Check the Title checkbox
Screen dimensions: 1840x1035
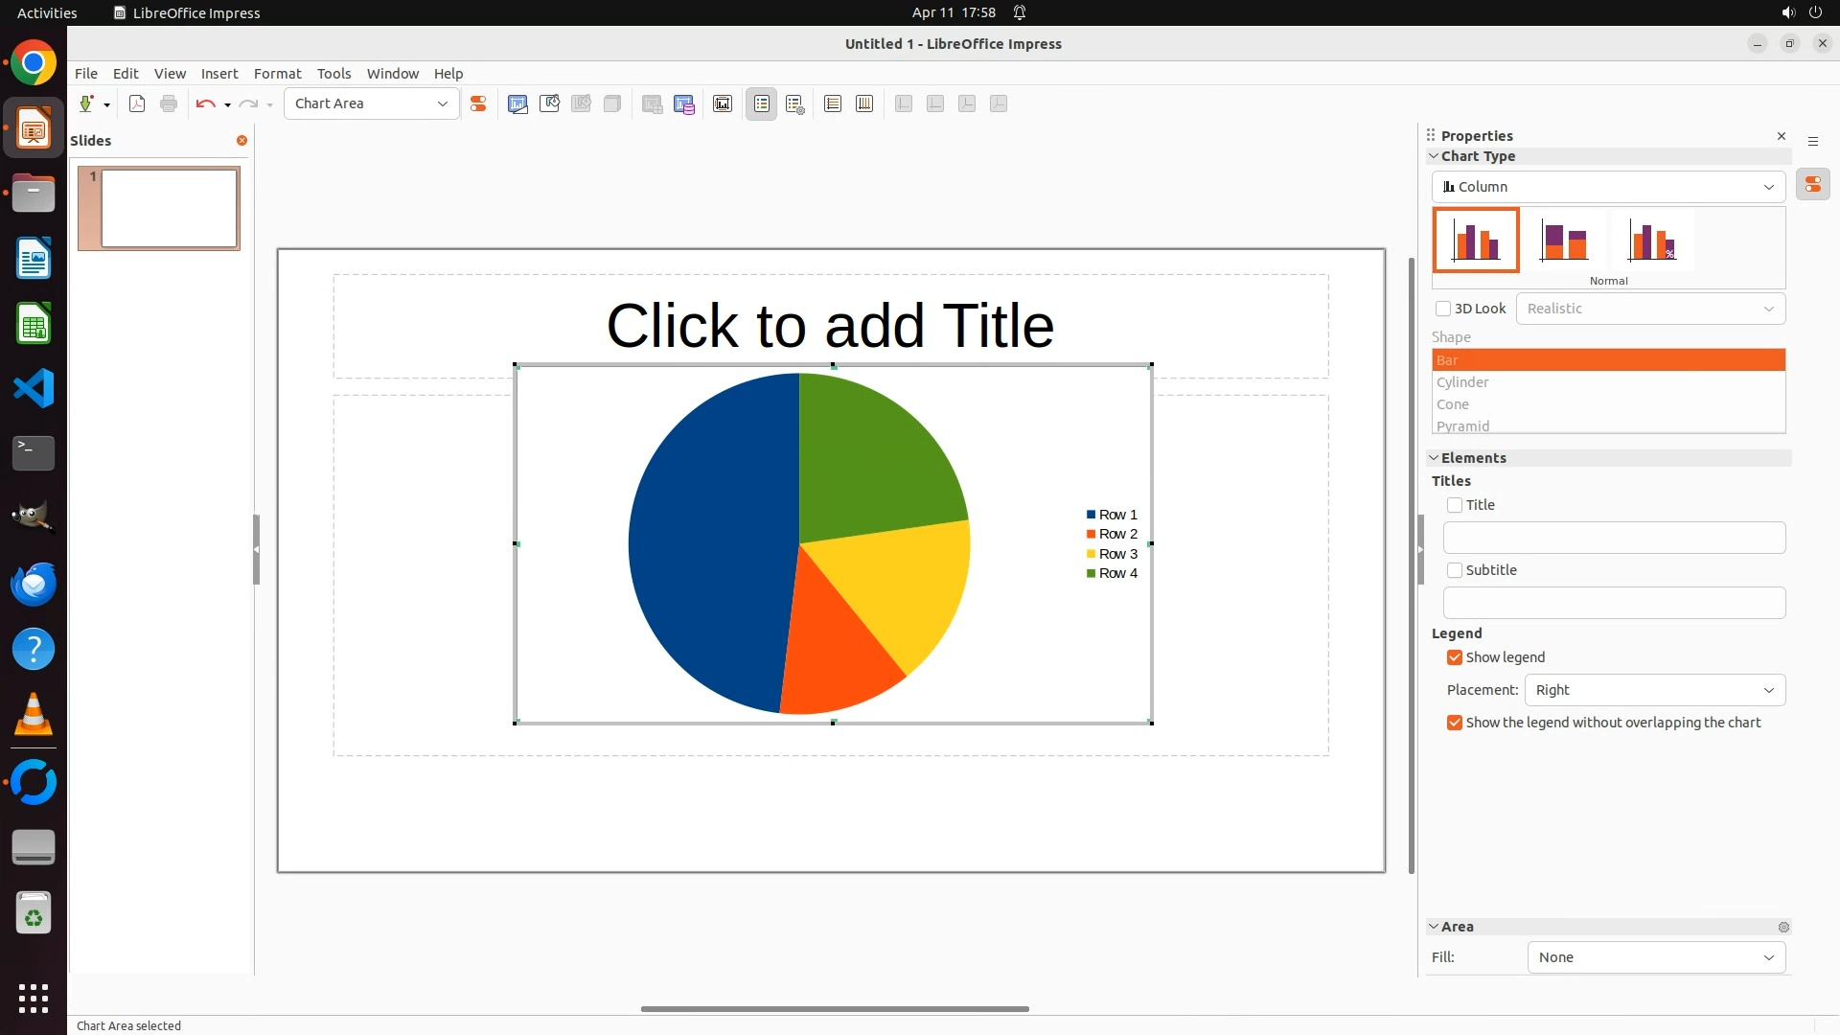tap(1455, 505)
